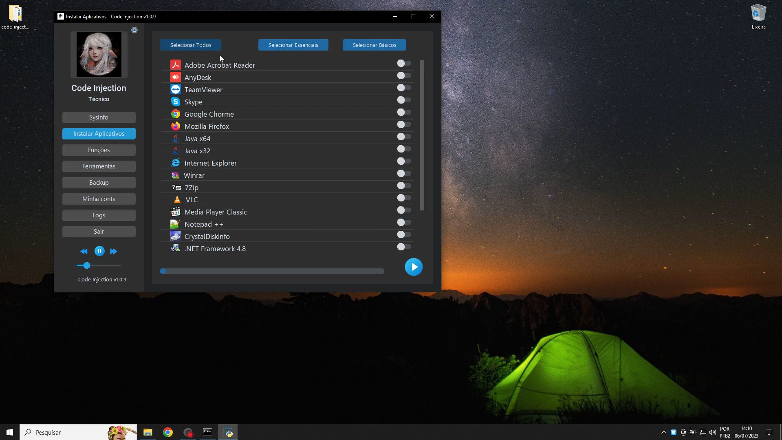
Task: Open the Lixeira recycle bin
Action: [x=758, y=17]
